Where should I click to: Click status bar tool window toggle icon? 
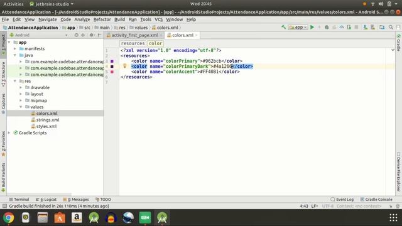(x=4, y=206)
